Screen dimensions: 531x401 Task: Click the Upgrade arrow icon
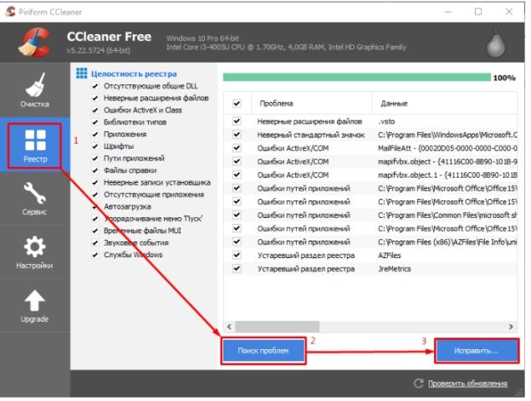click(34, 300)
